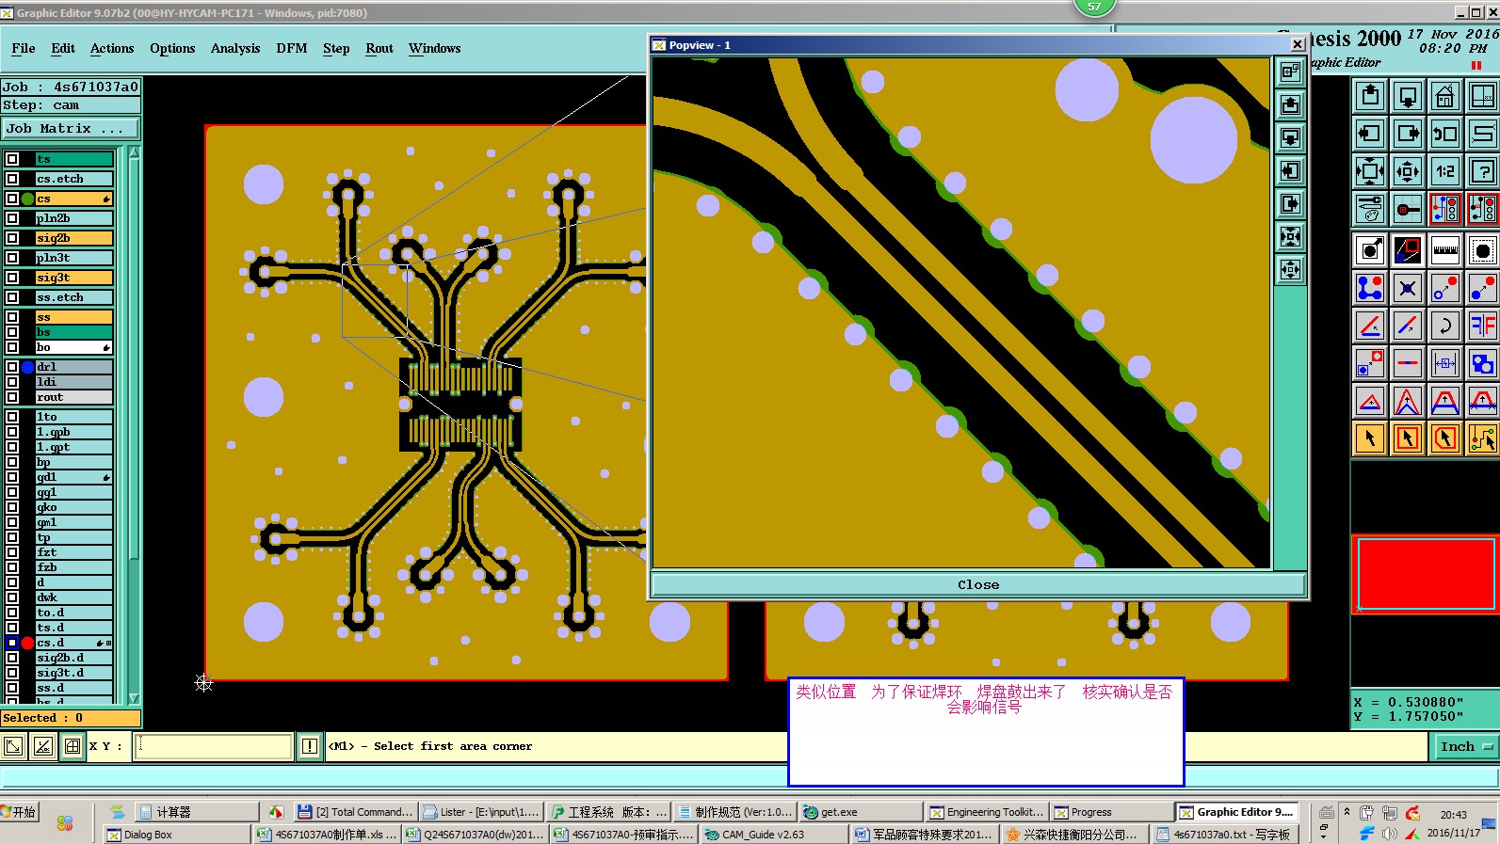1500x844 pixels.
Task: Switch to Engineering Toolkit taskbar item
Action: click(986, 812)
